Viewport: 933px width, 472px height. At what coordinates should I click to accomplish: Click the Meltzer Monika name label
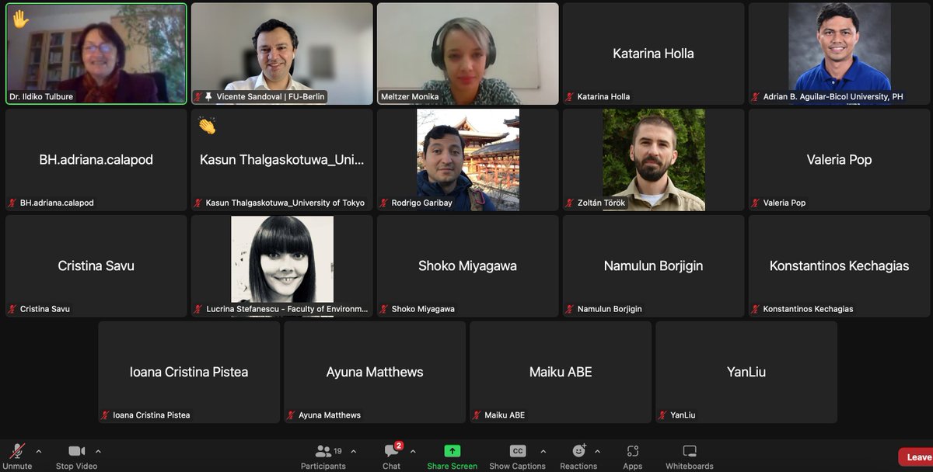[x=410, y=97]
